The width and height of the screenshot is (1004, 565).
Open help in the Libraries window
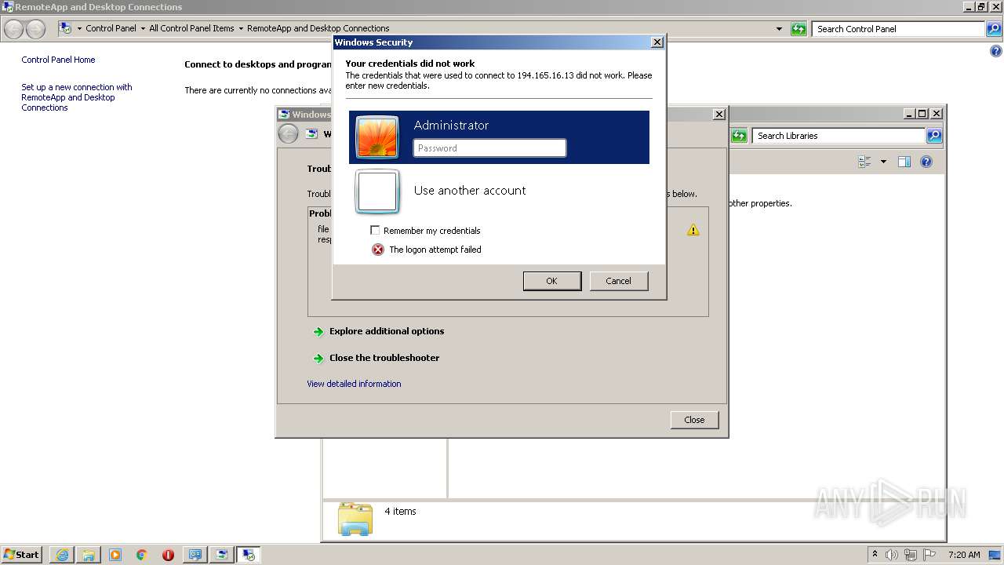[926, 162]
